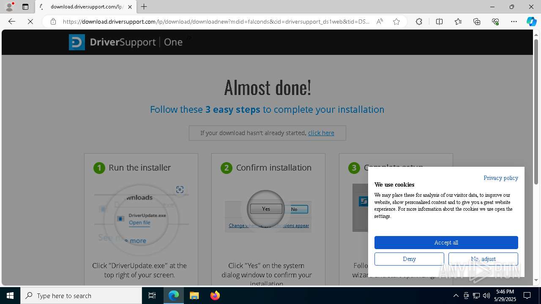Accept all cookies
Image resolution: width=541 pixels, height=304 pixels.
446,242
